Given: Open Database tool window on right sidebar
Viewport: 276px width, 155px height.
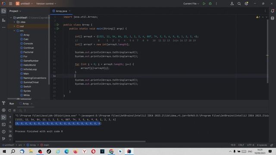Looking at the screenshot, I should (x=272, y=18).
